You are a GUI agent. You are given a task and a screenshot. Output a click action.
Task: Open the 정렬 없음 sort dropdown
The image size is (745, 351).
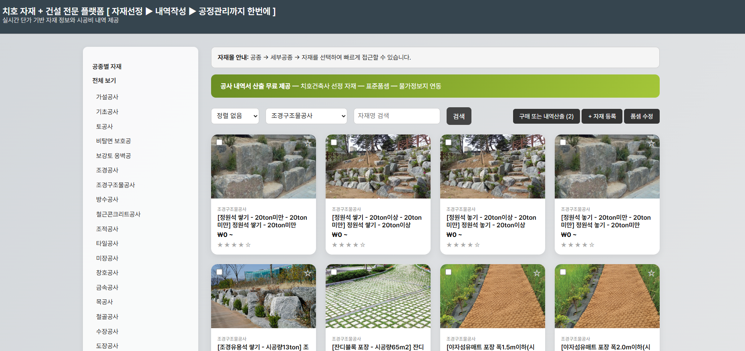(x=235, y=116)
